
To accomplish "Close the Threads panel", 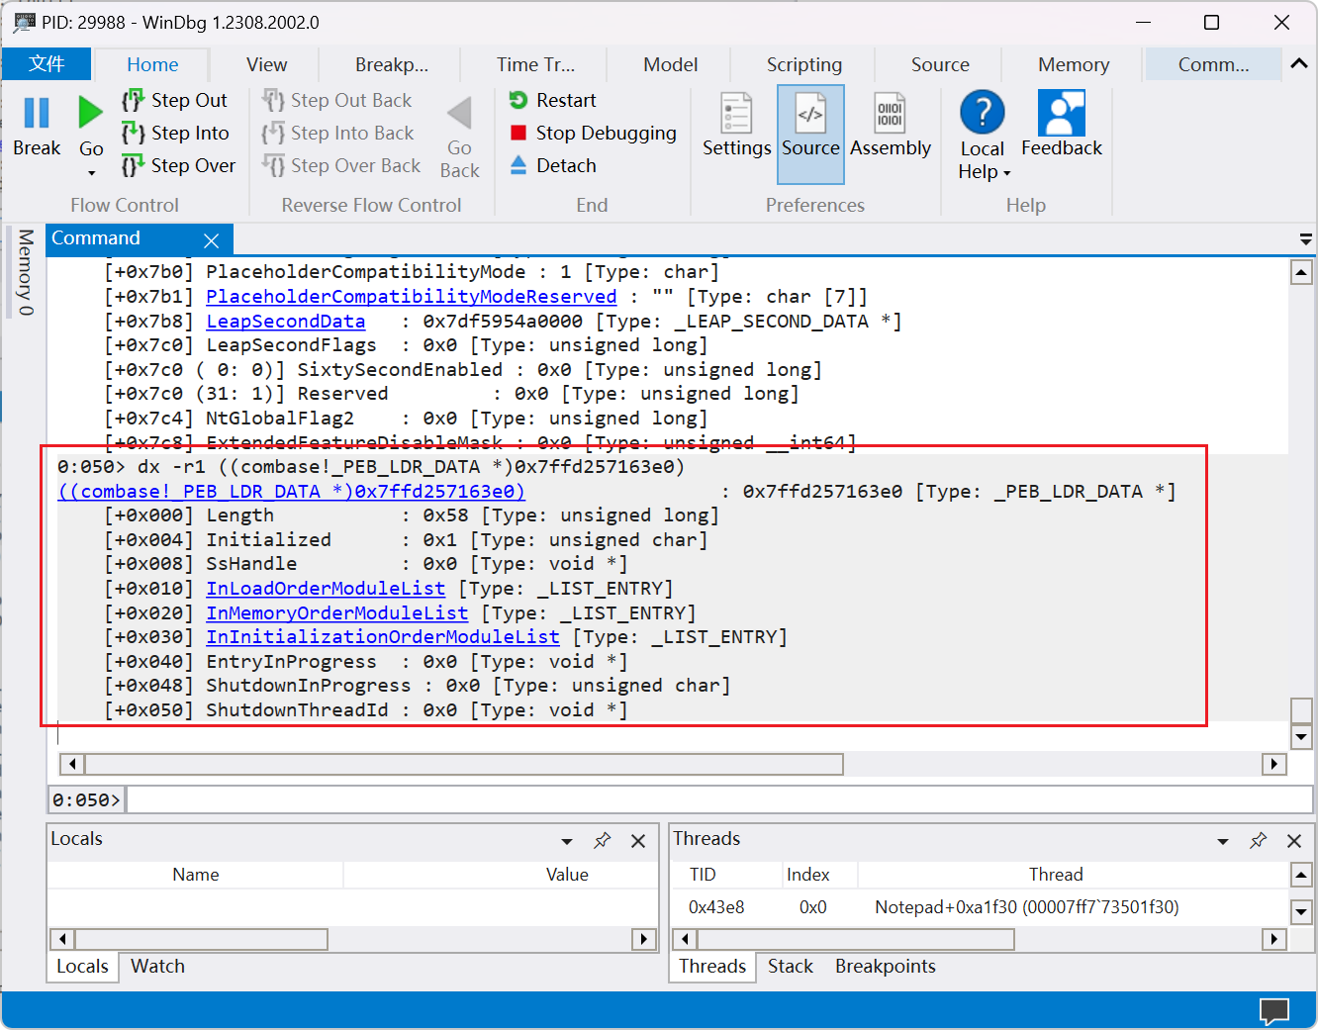I will [x=1294, y=841].
